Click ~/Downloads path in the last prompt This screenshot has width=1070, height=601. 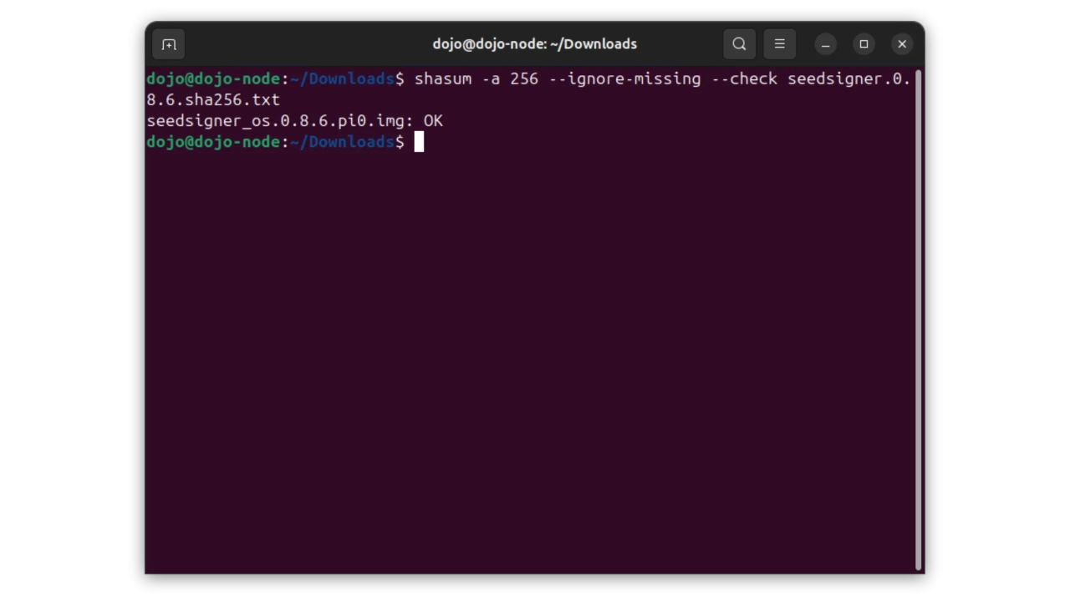[x=342, y=142]
